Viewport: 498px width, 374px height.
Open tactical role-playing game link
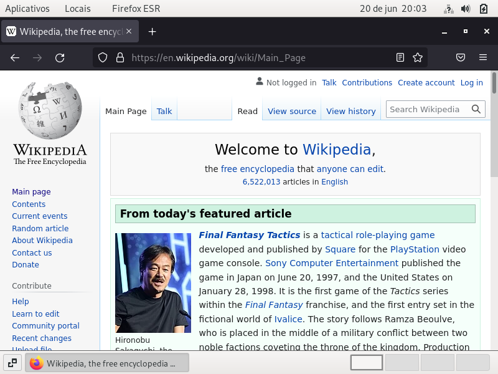(378, 235)
